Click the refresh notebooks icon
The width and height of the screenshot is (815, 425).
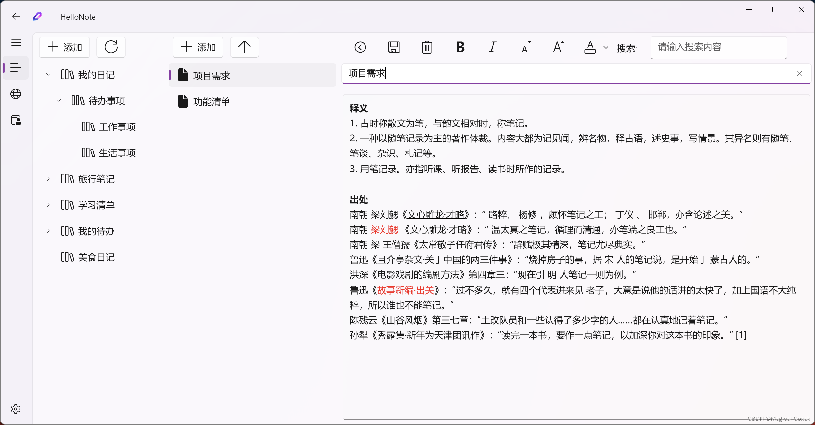pyautogui.click(x=111, y=47)
